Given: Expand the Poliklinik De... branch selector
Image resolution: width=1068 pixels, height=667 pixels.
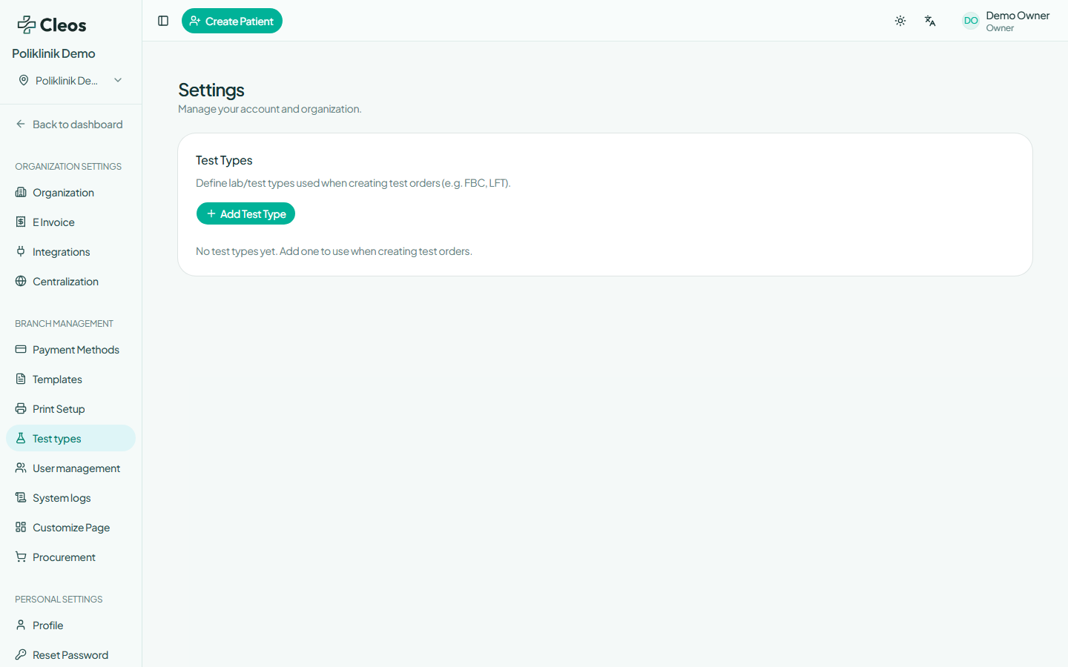Looking at the screenshot, I should coord(70,80).
